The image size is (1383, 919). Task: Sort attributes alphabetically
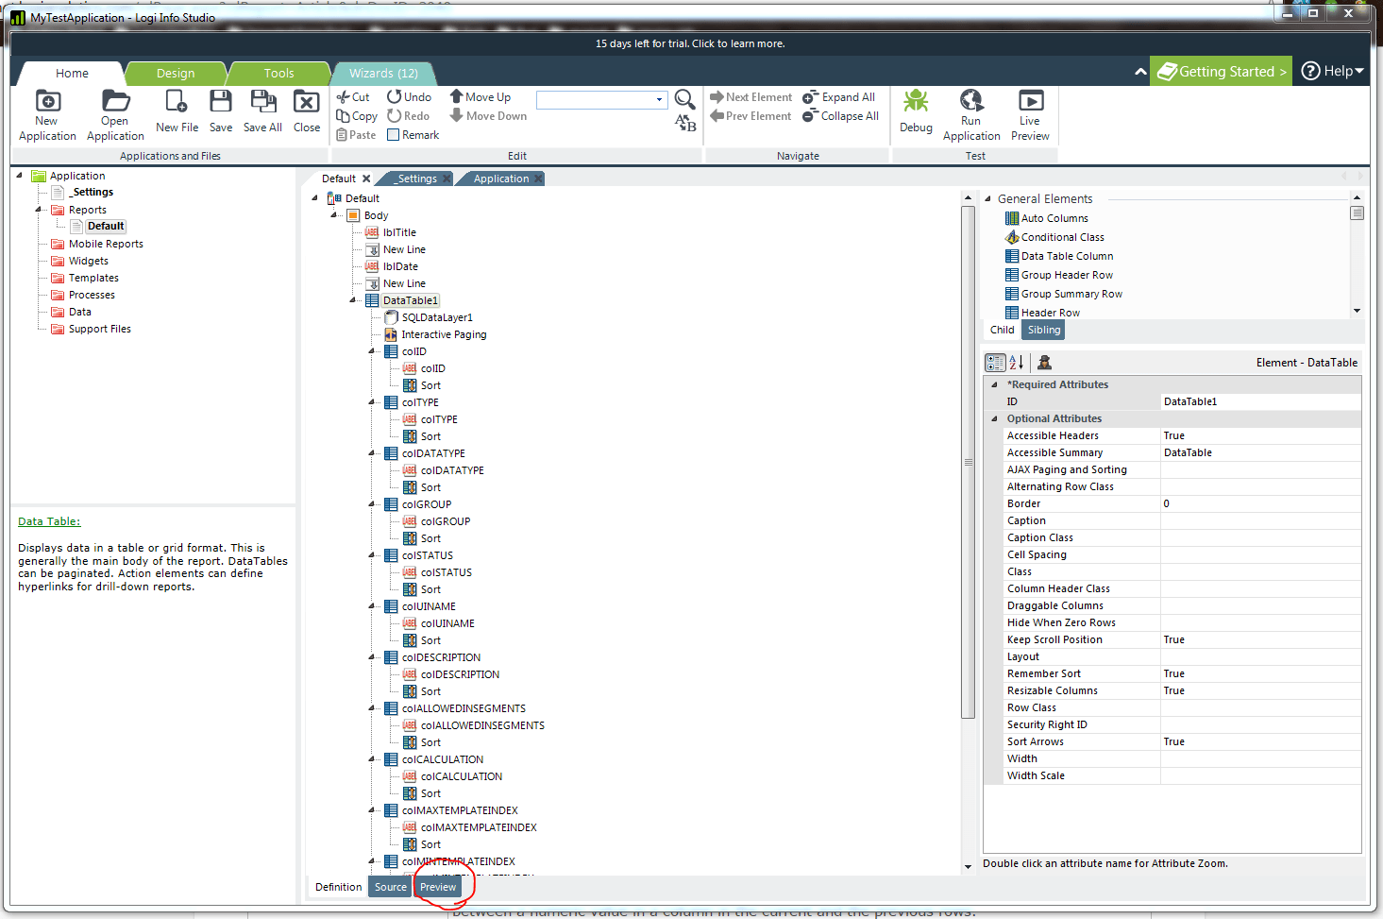click(x=1017, y=363)
